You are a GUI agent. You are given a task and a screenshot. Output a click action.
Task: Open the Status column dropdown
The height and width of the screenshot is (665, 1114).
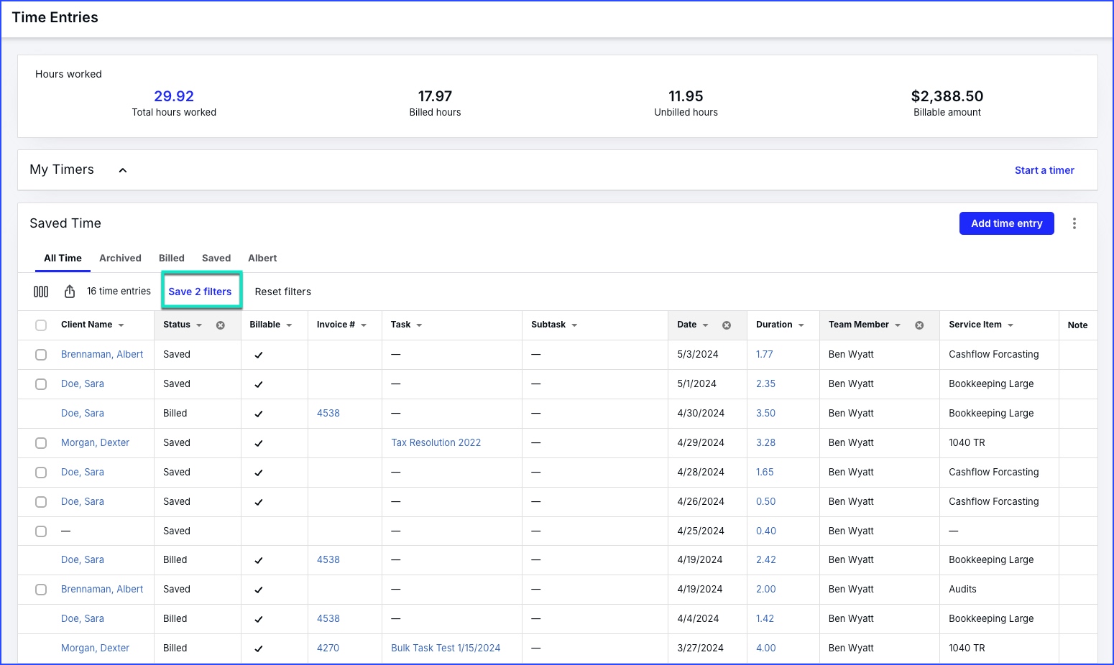click(x=199, y=325)
